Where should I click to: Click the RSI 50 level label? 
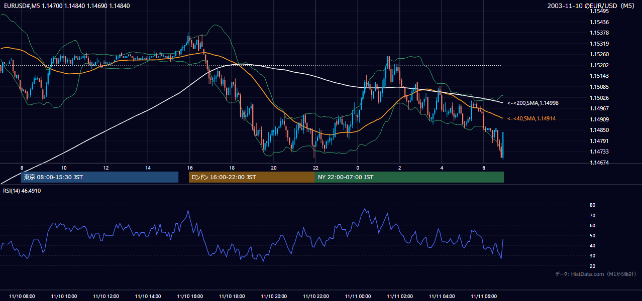coord(593,235)
